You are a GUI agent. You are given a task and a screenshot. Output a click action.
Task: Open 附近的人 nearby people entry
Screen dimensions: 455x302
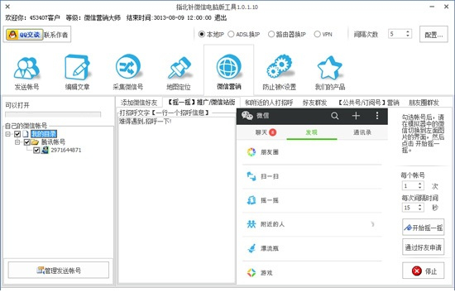312,224
